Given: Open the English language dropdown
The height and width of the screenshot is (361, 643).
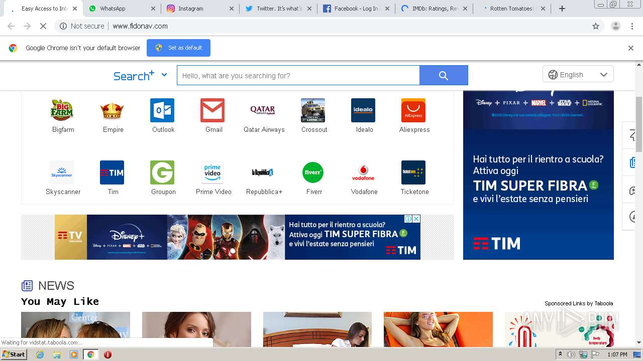Looking at the screenshot, I should click(x=578, y=74).
